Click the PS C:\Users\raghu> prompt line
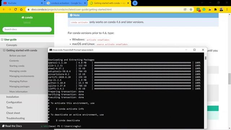This screenshot has width=231, height=130. click(65, 126)
